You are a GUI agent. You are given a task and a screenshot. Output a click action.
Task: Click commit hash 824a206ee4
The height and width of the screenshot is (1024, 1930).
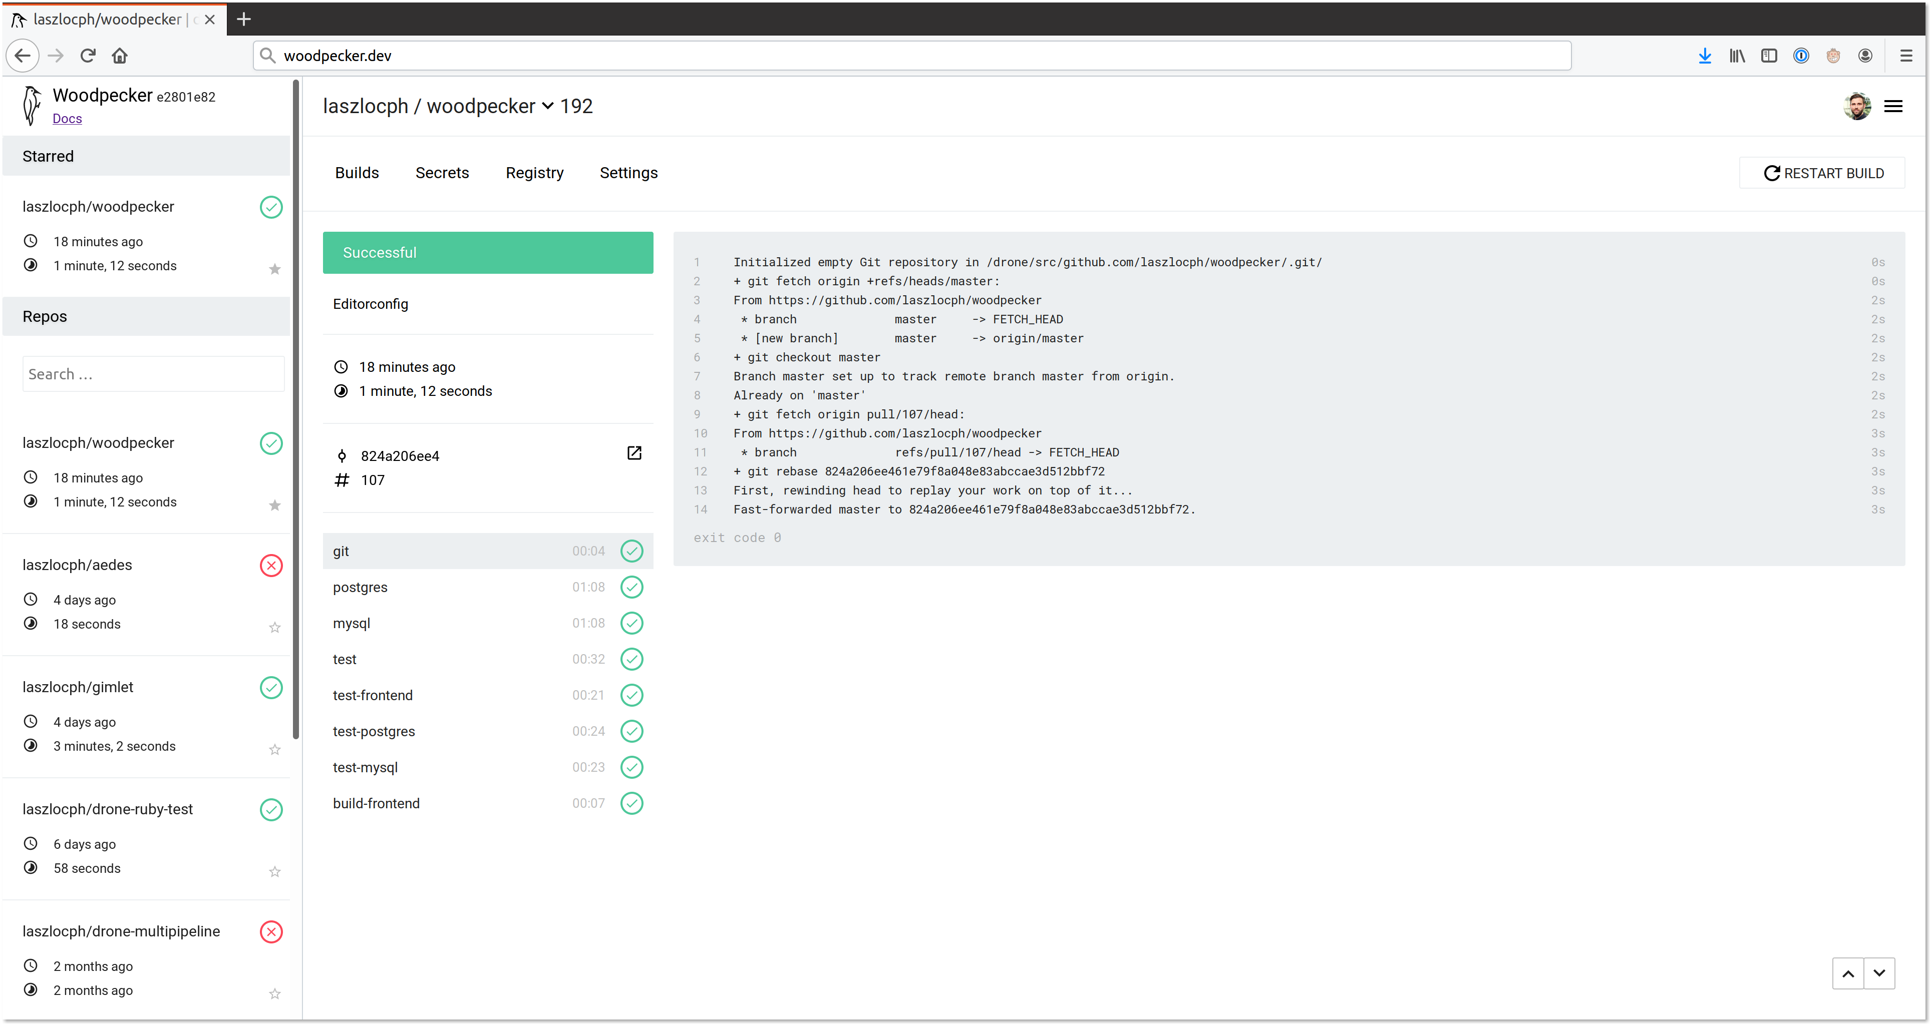(x=400, y=456)
